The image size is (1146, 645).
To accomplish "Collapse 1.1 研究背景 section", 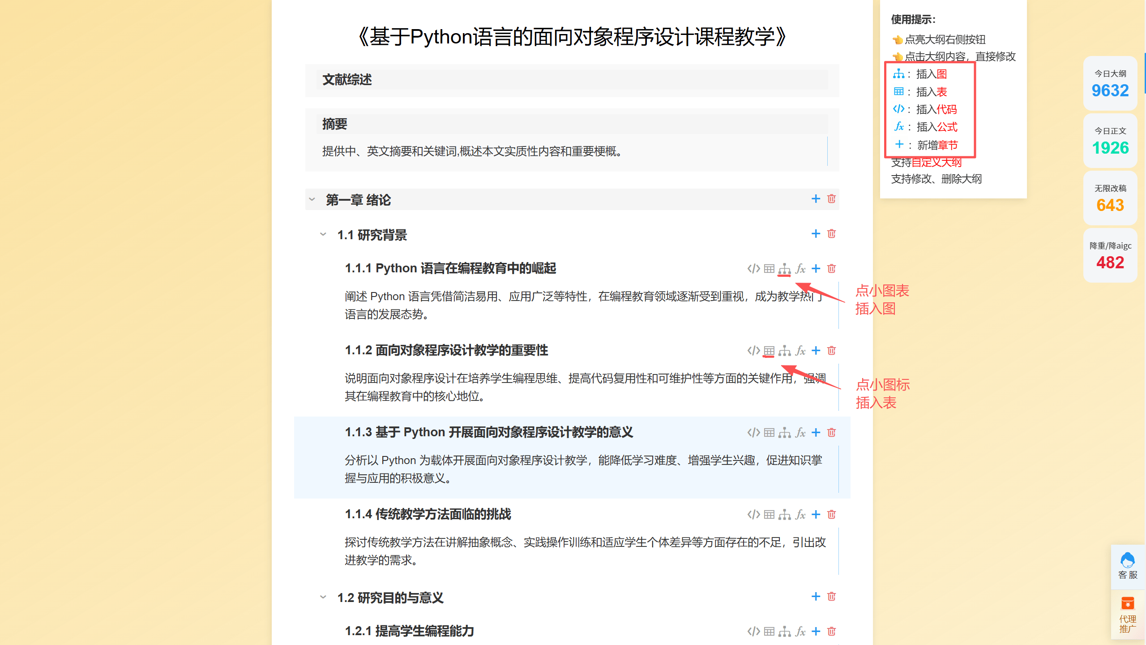I will coord(323,235).
